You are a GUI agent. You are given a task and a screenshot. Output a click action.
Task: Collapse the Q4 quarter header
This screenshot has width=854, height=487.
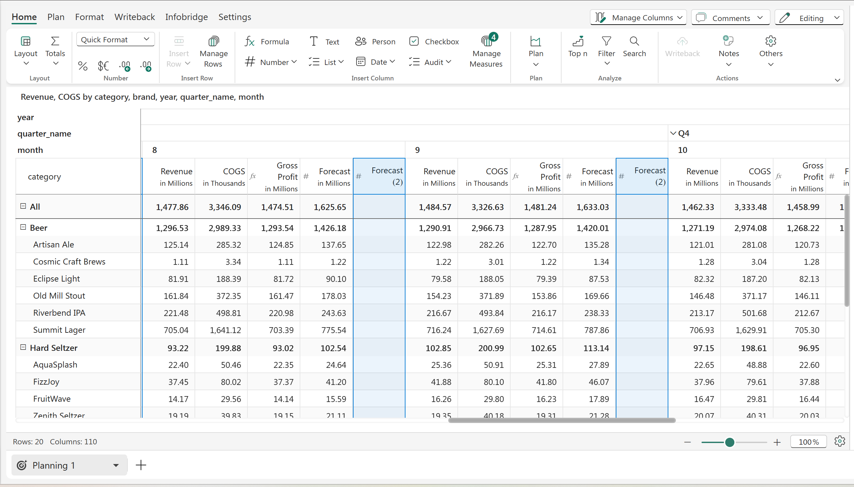coord(673,134)
